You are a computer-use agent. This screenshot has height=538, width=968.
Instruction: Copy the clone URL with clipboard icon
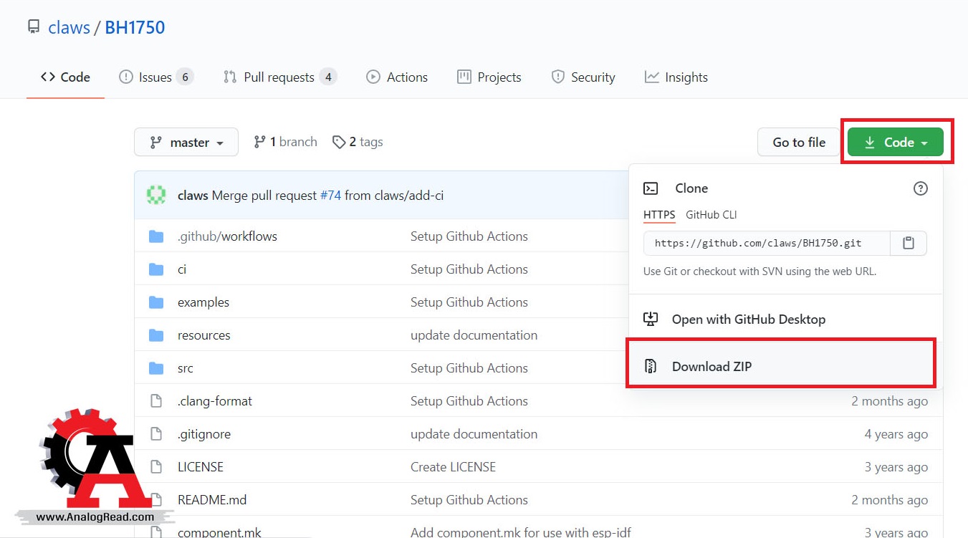909,244
